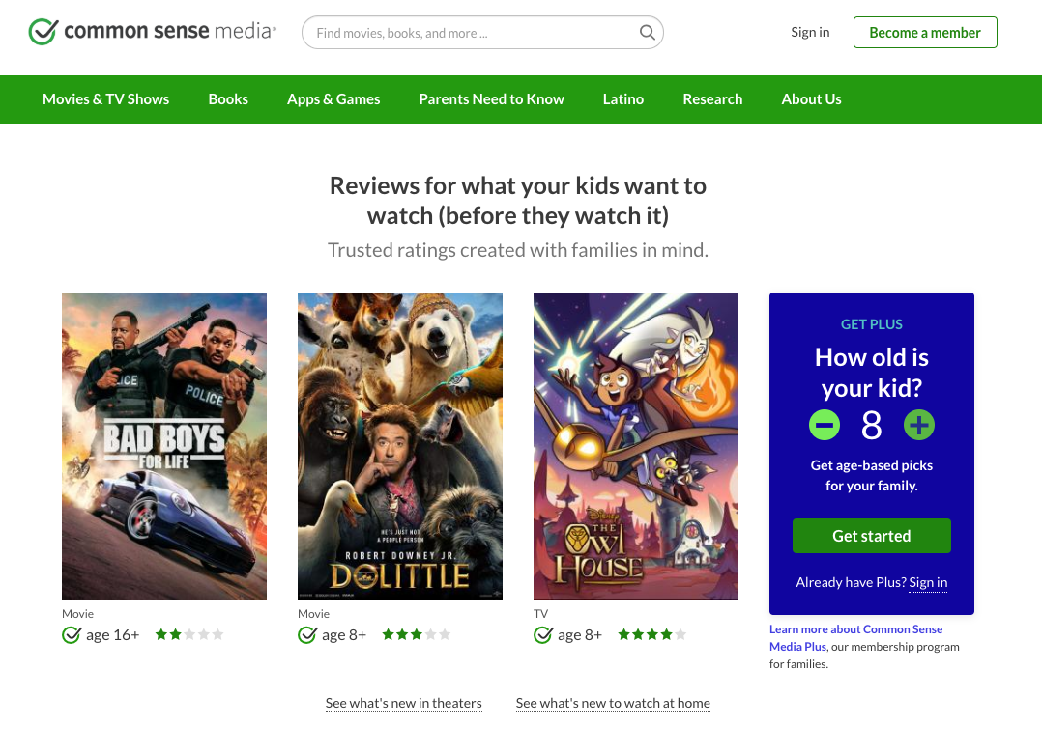Click the TV label under Owl House
The width and height of the screenshot is (1042, 754).
541,614
